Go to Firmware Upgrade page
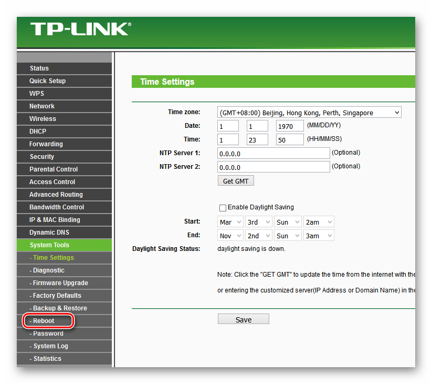This screenshot has width=432, height=384. 60,283
